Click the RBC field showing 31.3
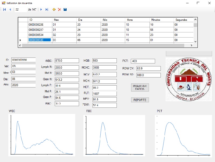The image size is (215, 162). point(67,104)
